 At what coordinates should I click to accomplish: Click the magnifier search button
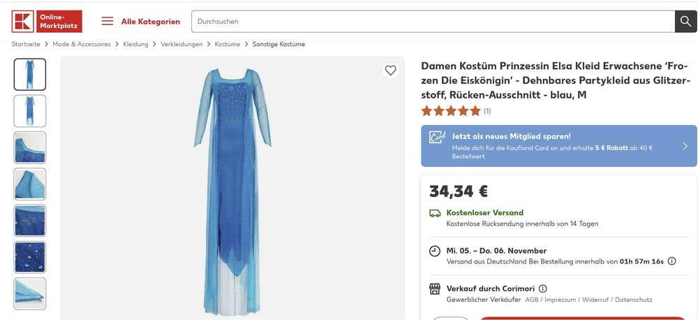pos(685,21)
